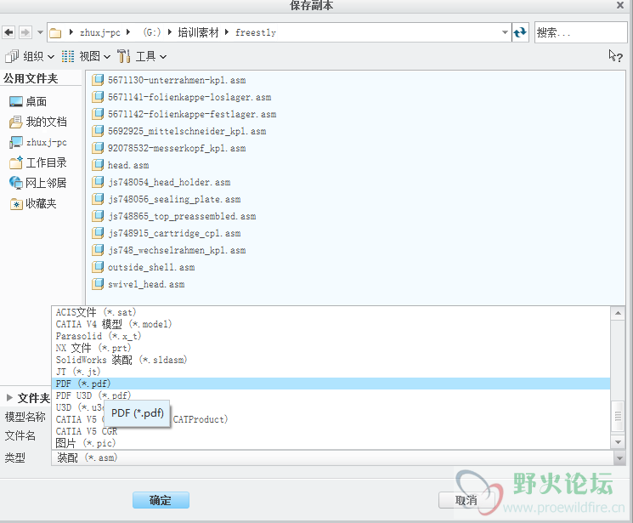Expand the 文件夹 folder tree section

[9, 398]
